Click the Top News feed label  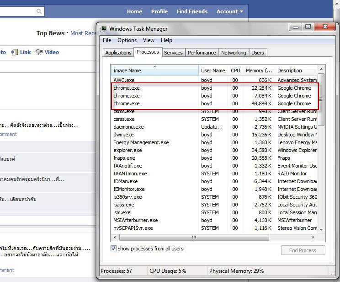point(50,33)
